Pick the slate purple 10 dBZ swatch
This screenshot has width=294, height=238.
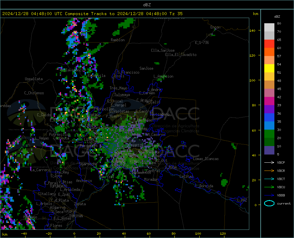click(269, 150)
